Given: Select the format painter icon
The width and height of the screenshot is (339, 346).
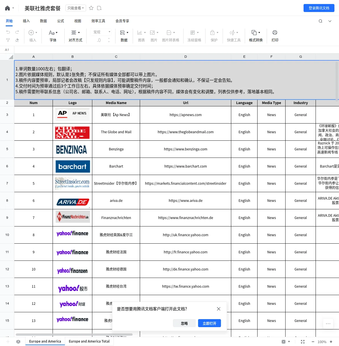Looking at the screenshot, I should (8, 40).
